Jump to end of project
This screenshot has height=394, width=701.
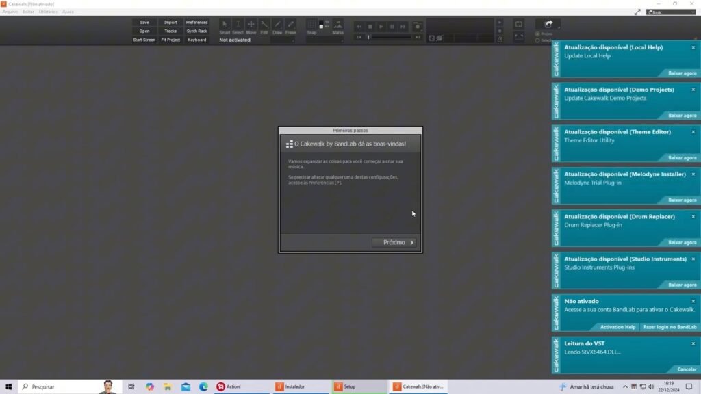[x=418, y=38]
